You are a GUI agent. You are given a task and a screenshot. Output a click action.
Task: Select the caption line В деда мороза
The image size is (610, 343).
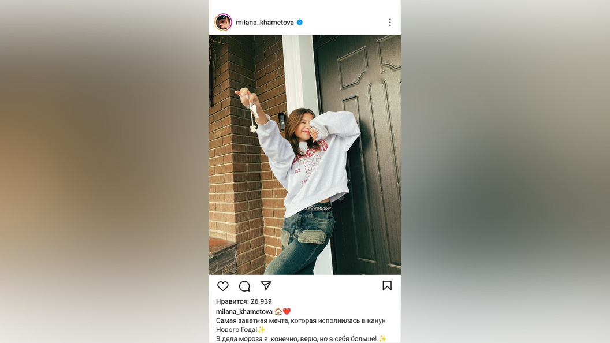pos(296,339)
